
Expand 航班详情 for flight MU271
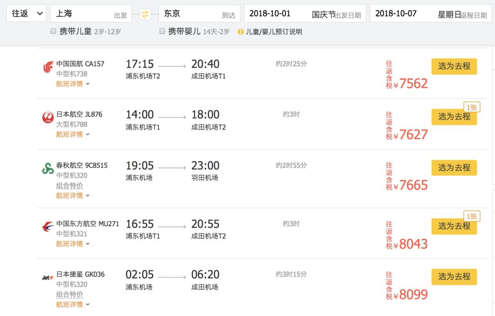click(69, 245)
